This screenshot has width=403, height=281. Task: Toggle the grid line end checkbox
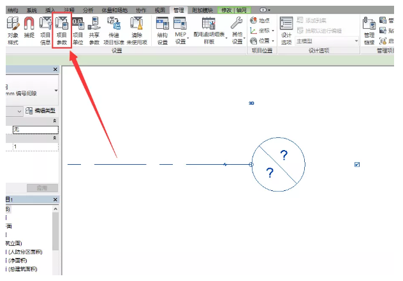click(x=357, y=165)
